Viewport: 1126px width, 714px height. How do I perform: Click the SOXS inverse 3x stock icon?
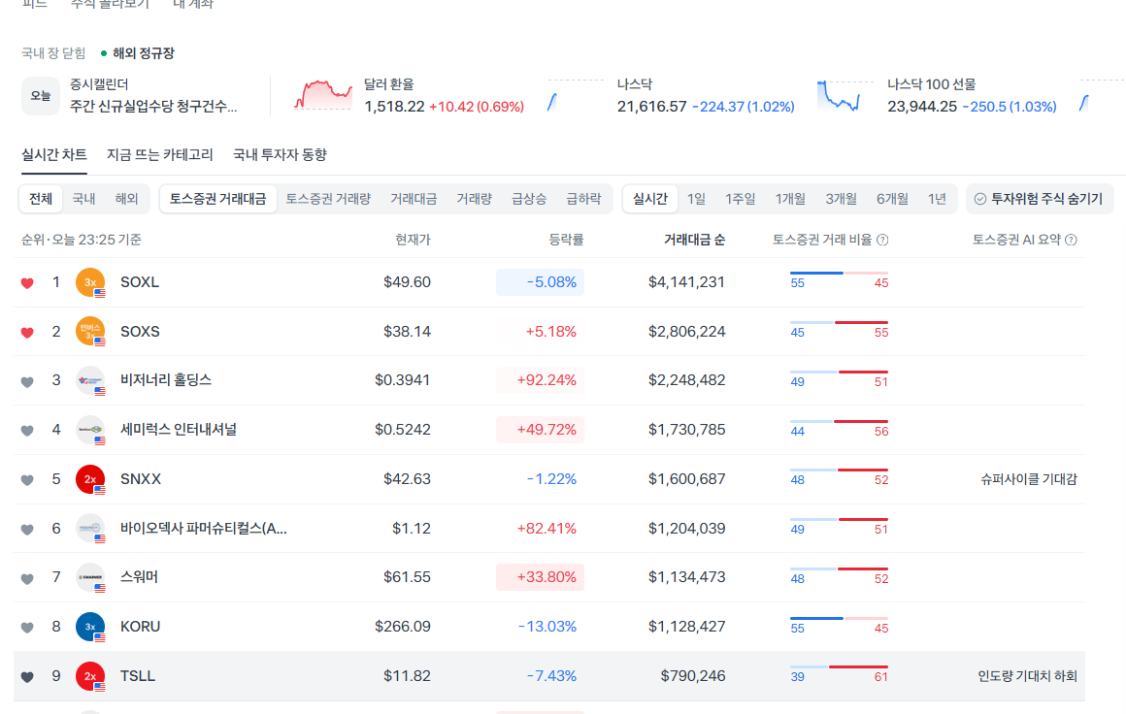point(89,332)
